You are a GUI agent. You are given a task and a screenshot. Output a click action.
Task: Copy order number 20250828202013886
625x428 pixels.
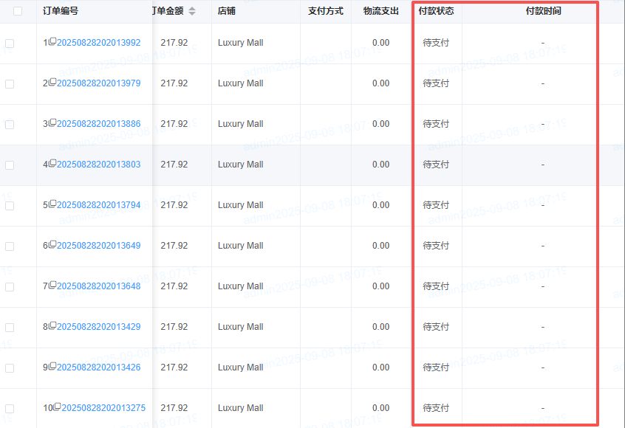pyautogui.click(x=52, y=123)
